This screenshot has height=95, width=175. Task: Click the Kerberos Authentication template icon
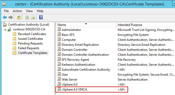click(59, 64)
